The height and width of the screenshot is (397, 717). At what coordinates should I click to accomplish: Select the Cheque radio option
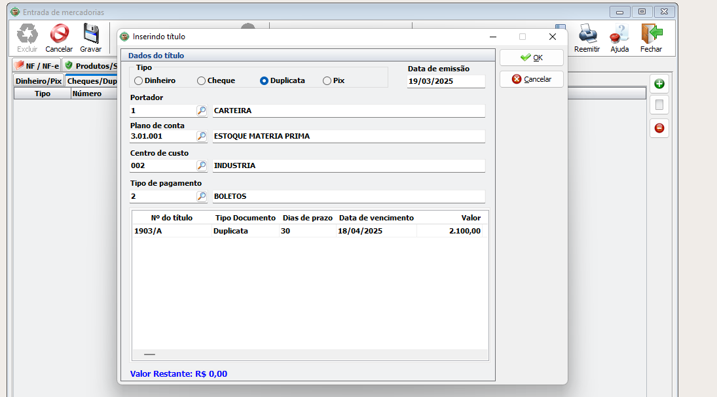coord(201,81)
